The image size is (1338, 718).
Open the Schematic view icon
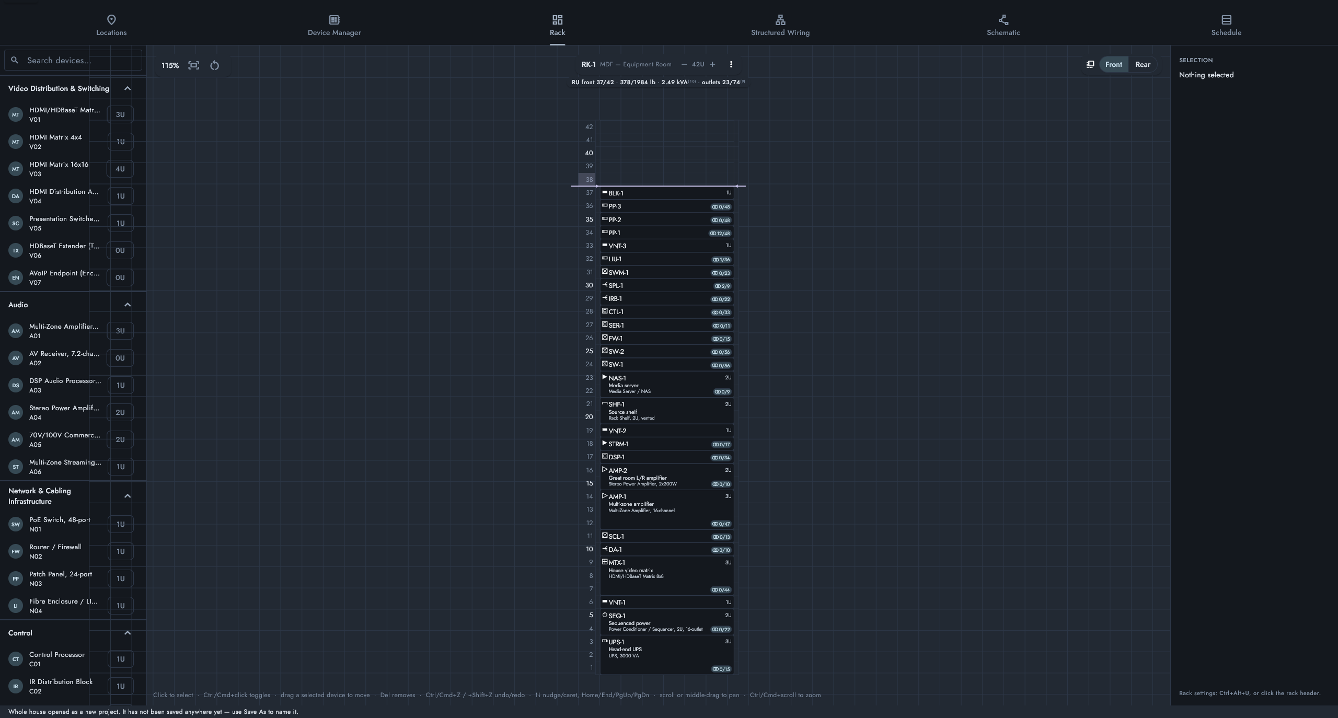point(1003,20)
